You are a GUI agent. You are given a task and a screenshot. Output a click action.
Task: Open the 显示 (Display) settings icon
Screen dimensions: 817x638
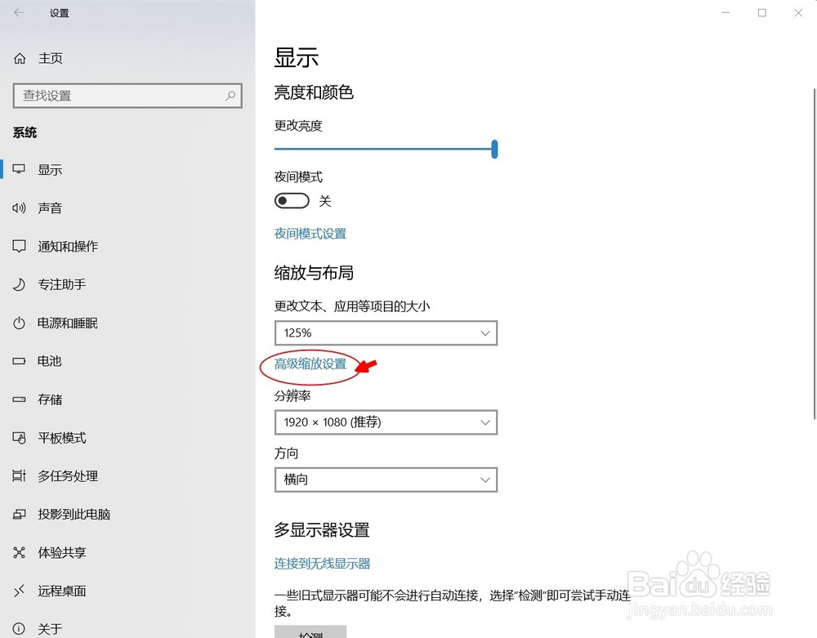[51, 169]
